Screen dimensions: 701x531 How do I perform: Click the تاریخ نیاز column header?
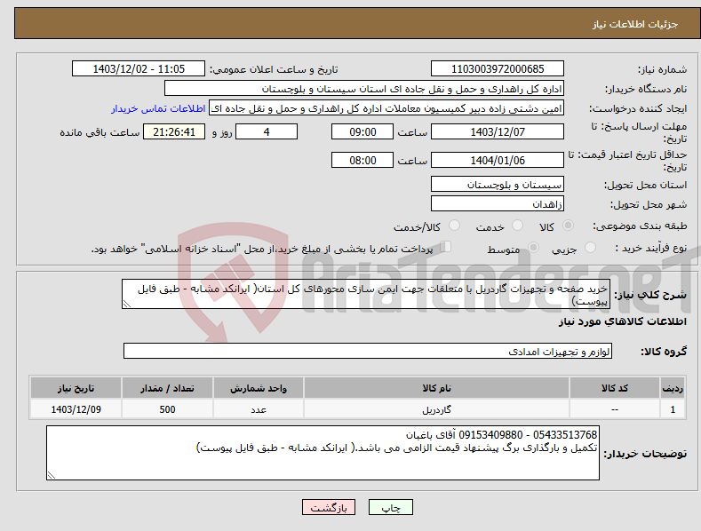[x=76, y=388]
